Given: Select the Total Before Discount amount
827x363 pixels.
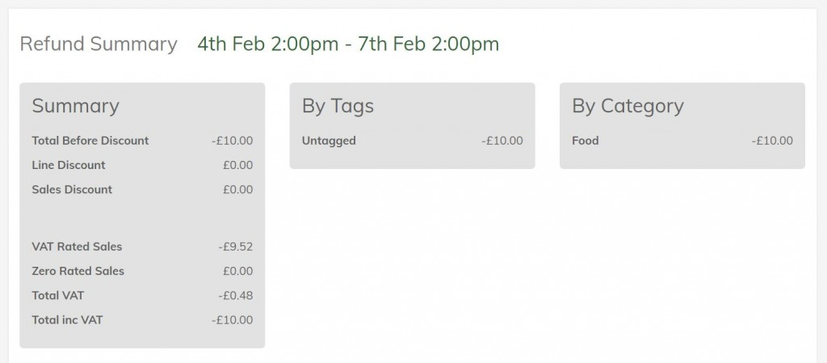Looking at the screenshot, I should coord(233,141).
